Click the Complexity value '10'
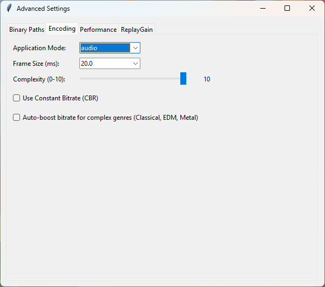The height and width of the screenshot is (287, 325). coord(207,79)
